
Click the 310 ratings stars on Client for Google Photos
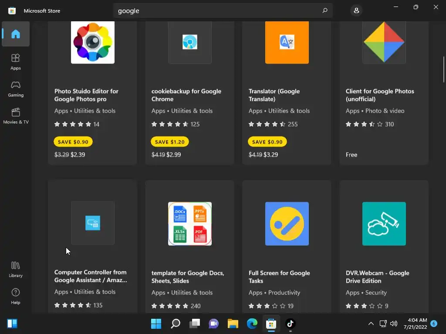tap(370, 124)
